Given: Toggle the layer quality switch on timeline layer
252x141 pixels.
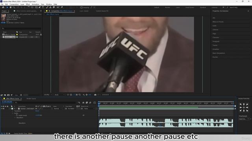Looking at the screenshot, I should point(40,109).
